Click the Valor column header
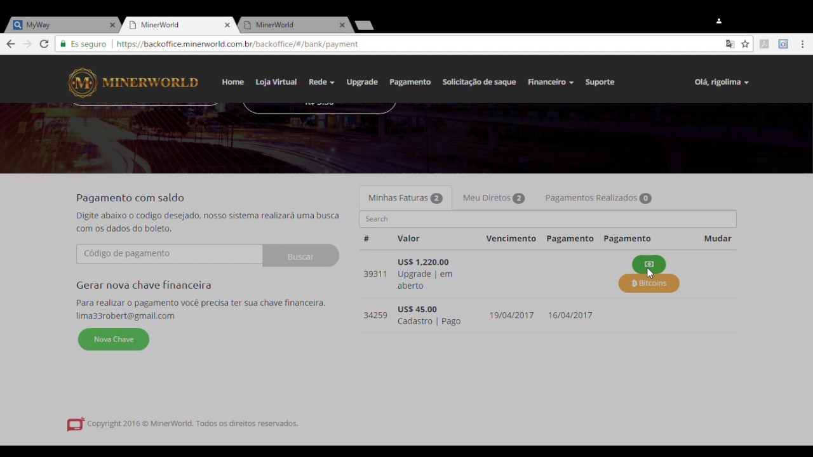 coord(408,239)
